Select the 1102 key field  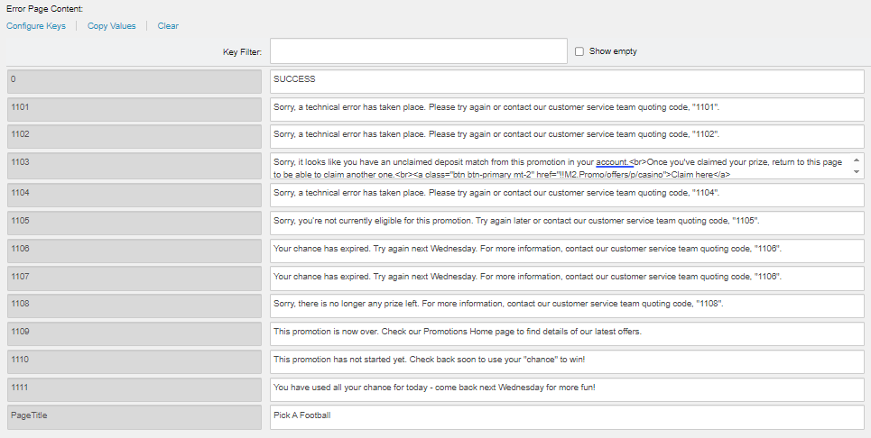pos(134,136)
